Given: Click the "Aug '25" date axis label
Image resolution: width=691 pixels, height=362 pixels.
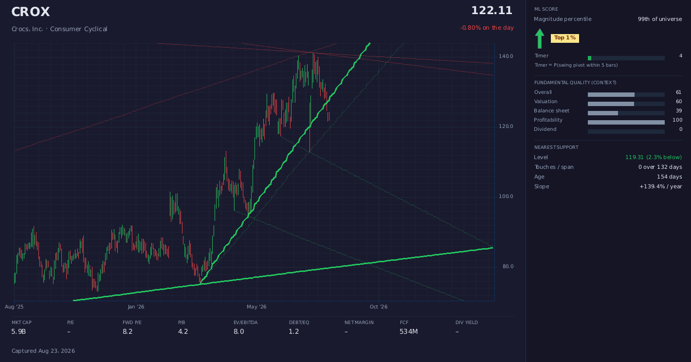Looking at the screenshot, I should click(x=14, y=307).
